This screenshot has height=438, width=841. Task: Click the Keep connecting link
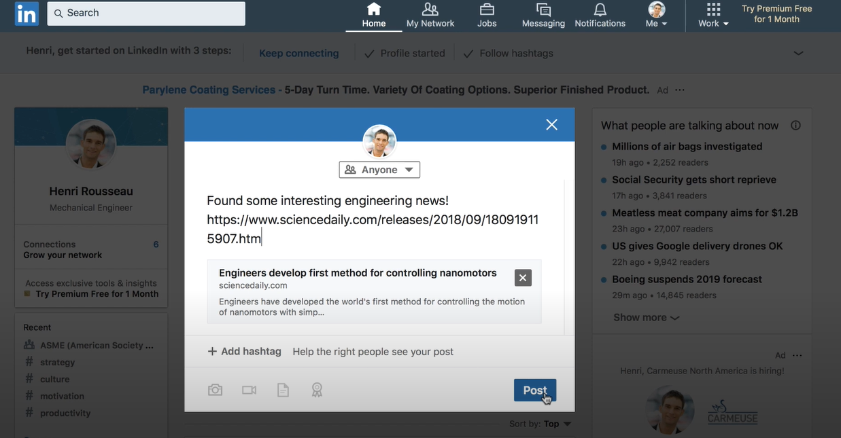click(x=298, y=53)
